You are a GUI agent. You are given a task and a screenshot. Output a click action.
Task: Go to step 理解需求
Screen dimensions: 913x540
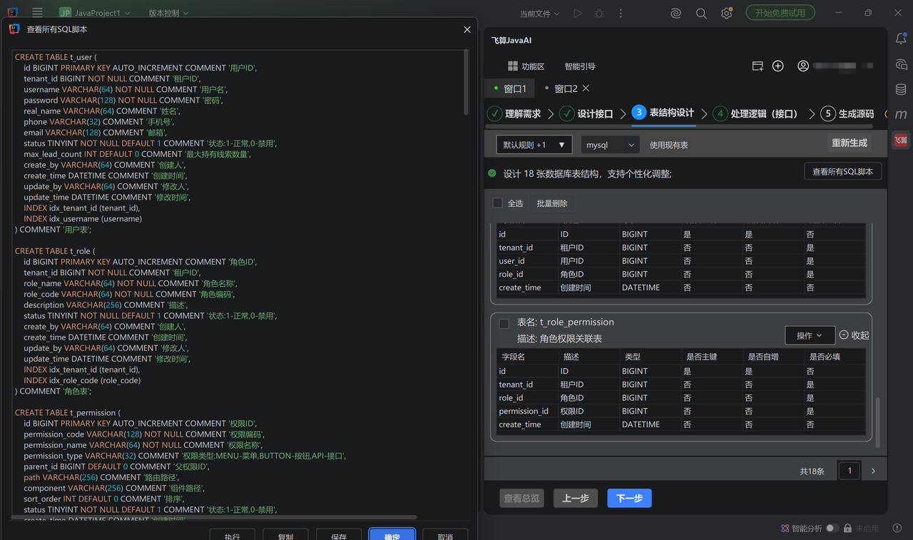click(x=514, y=113)
